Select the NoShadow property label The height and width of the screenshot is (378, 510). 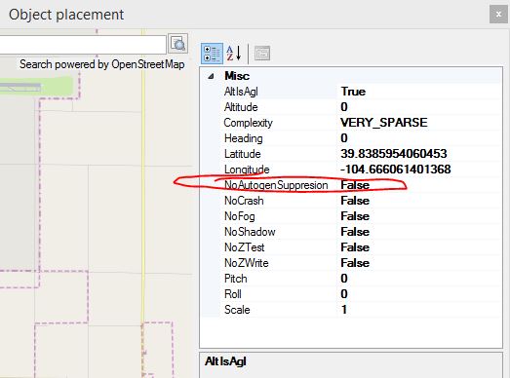click(x=250, y=232)
